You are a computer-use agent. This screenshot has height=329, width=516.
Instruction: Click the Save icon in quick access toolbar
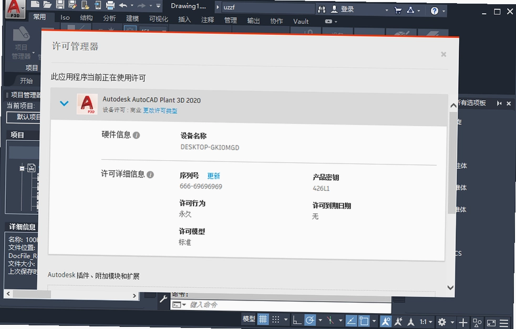[60, 4]
